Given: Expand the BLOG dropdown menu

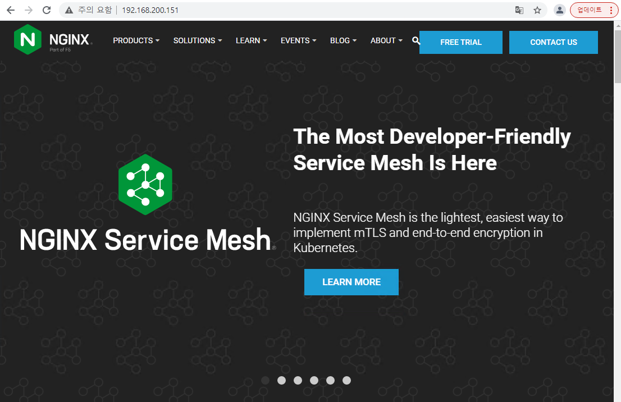Looking at the screenshot, I should point(344,40).
